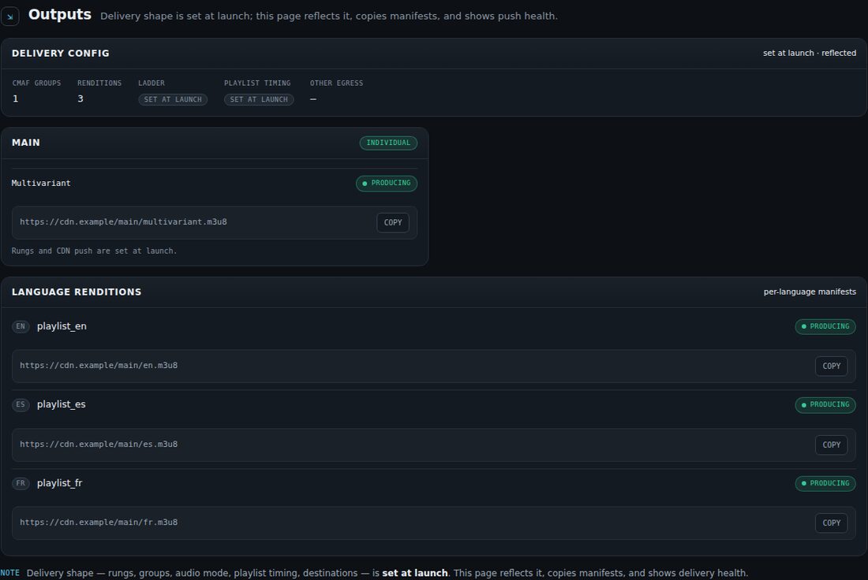Select the https://cdn.example/main/en.m3u8 URL text
Viewport: 868px width, 580px height.
tap(99, 366)
